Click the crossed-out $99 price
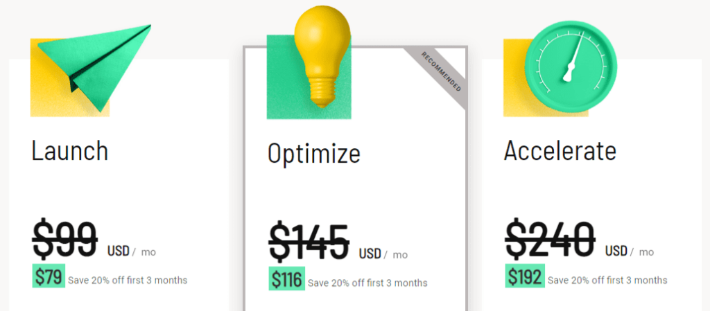 click(64, 240)
